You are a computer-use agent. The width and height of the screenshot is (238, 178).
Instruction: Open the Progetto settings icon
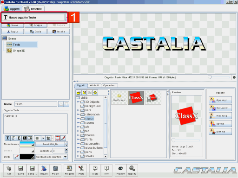69,170
